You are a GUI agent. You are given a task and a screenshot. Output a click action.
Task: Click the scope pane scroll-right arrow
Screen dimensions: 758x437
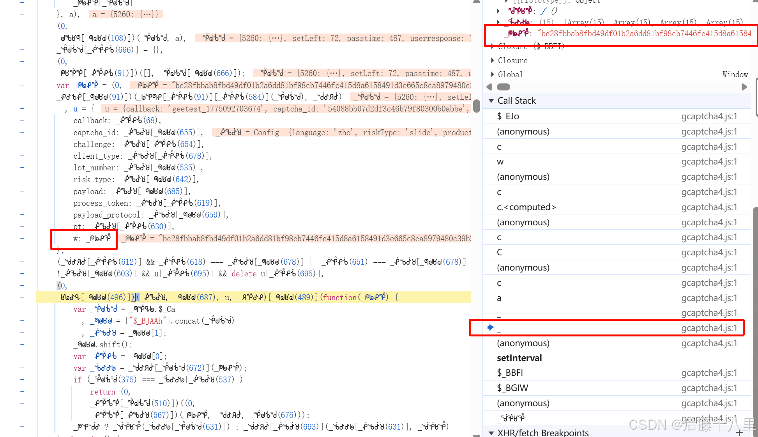[x=744, y=87]
